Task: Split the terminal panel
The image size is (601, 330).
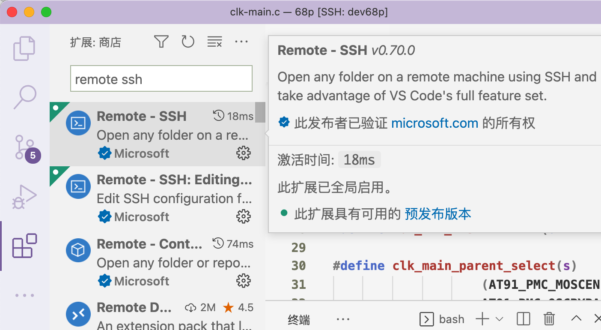Action: click(x=524, y=319)
